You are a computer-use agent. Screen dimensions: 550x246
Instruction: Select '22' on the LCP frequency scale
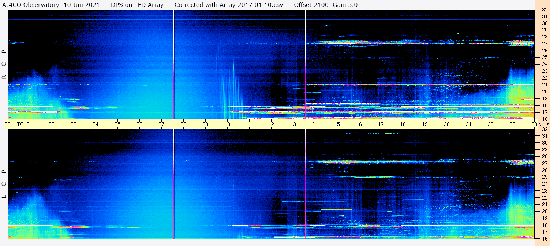click(544, 198)
